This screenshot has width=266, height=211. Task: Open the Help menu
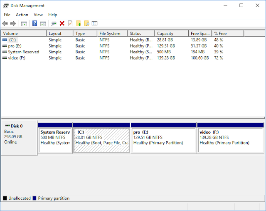[53, 15]
